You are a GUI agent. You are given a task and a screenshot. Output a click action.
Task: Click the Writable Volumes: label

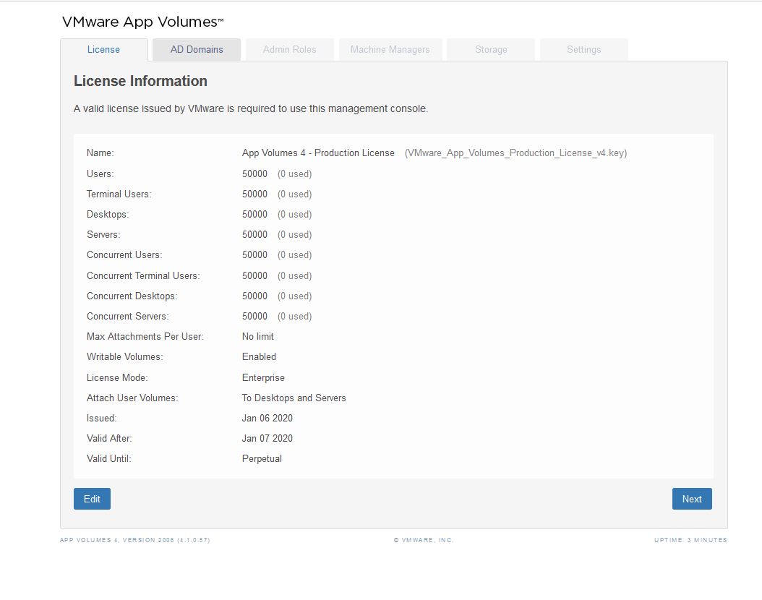click(x=125, y=357)
